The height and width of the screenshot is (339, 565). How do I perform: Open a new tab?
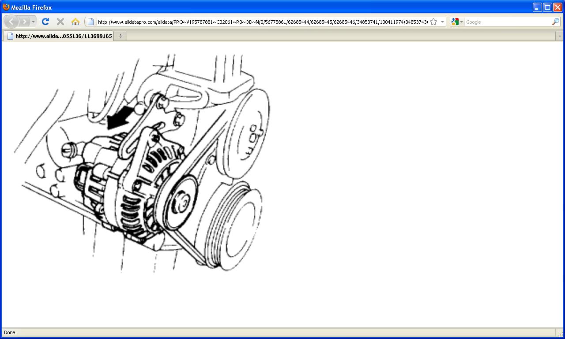pyautogui.click(x=120, y=36)
